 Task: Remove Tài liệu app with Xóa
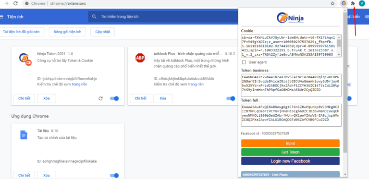(47, 175)
